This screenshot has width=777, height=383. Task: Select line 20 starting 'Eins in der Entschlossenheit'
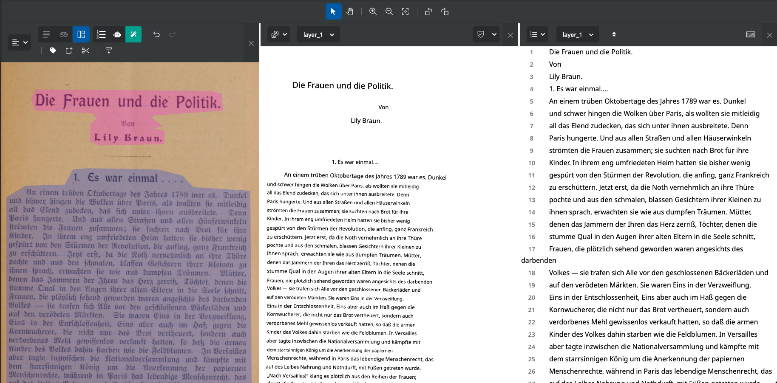point(648,297)
